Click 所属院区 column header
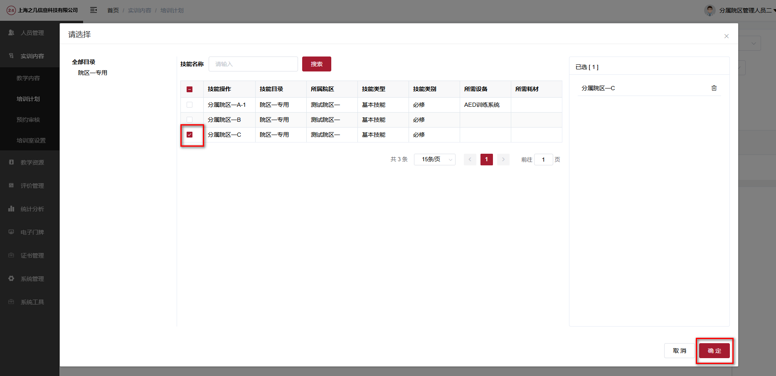The width and height of the screenshot is (776, 376). click(323, 89)
